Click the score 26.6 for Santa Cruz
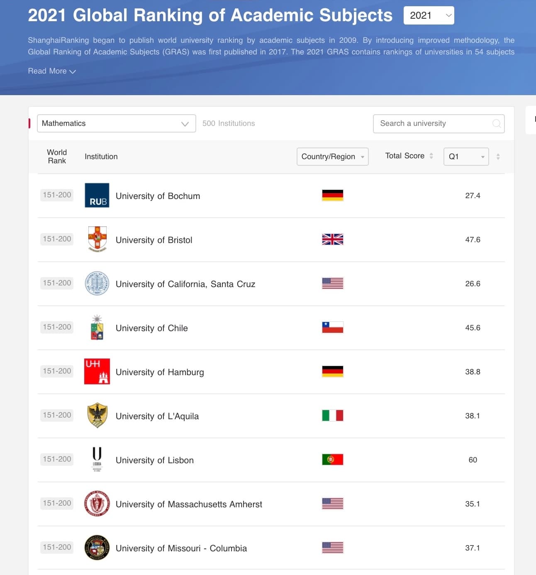This screenshot has width=536, height=575. pos(473,284)
